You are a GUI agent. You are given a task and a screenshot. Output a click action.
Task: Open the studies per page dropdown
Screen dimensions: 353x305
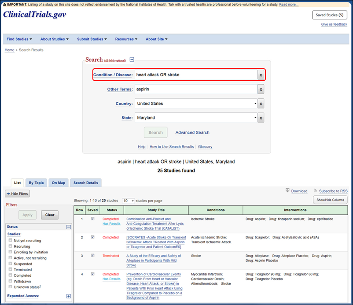pos(129,201)
